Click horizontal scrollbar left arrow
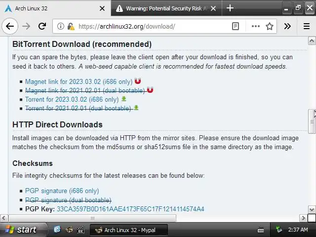The width and height of the screenshot is (316, 237). point(4,218)
